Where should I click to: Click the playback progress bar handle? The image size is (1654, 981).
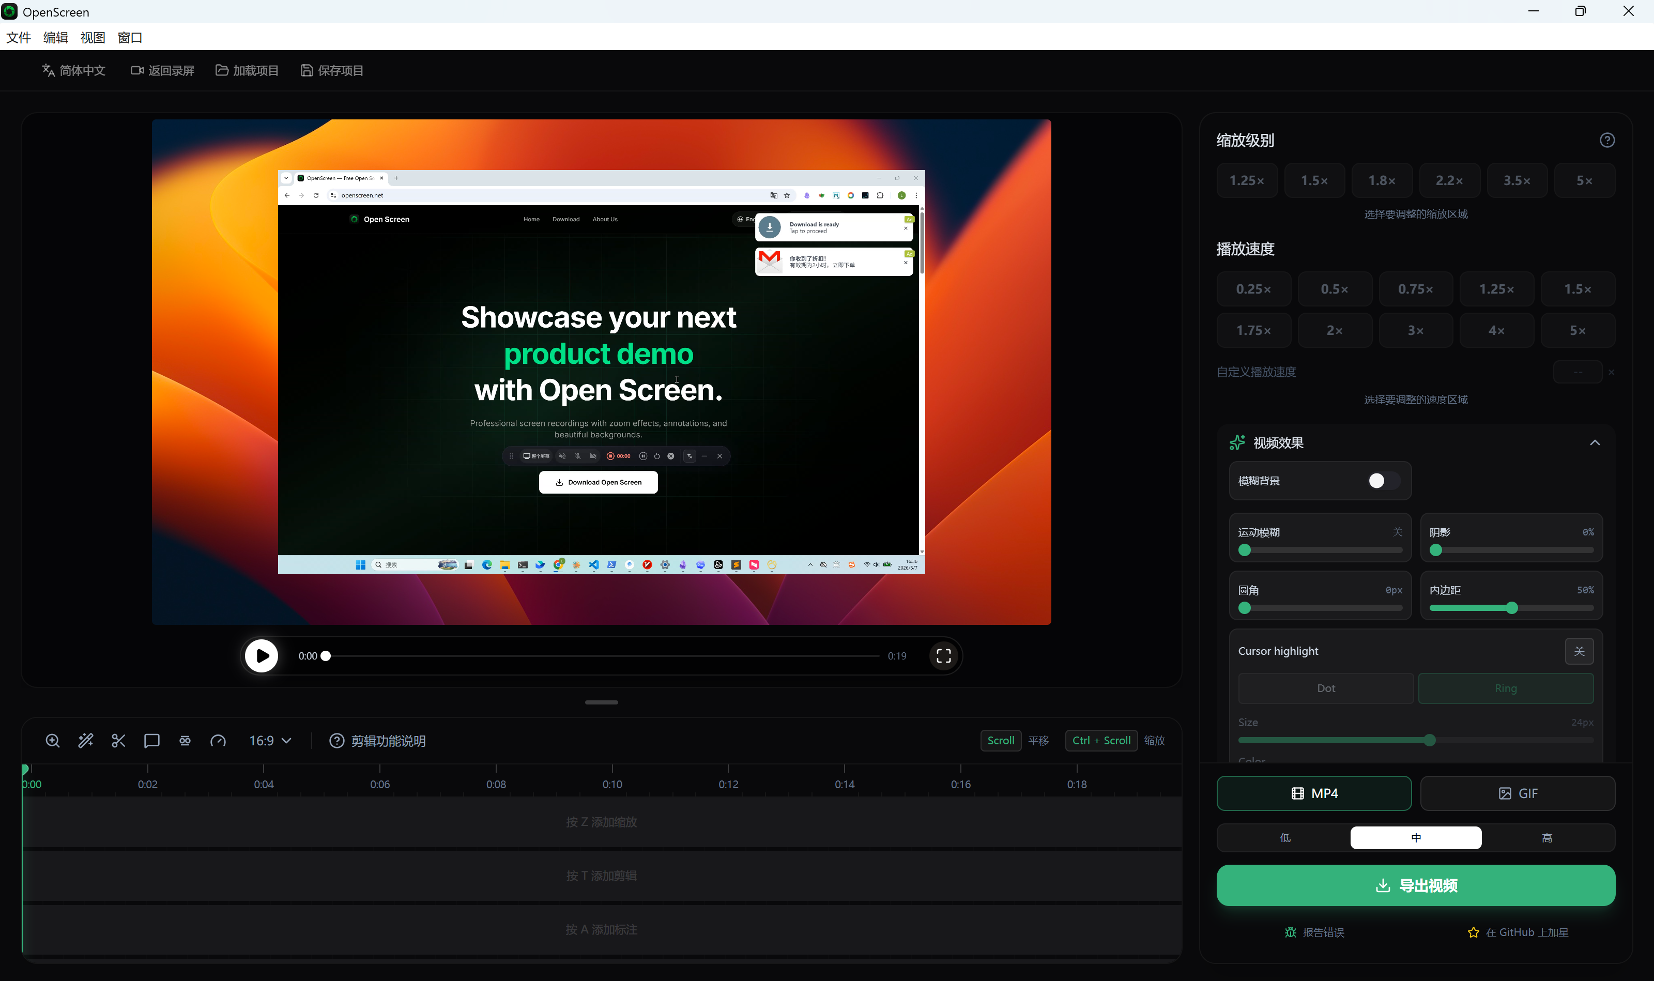point(325,656)
